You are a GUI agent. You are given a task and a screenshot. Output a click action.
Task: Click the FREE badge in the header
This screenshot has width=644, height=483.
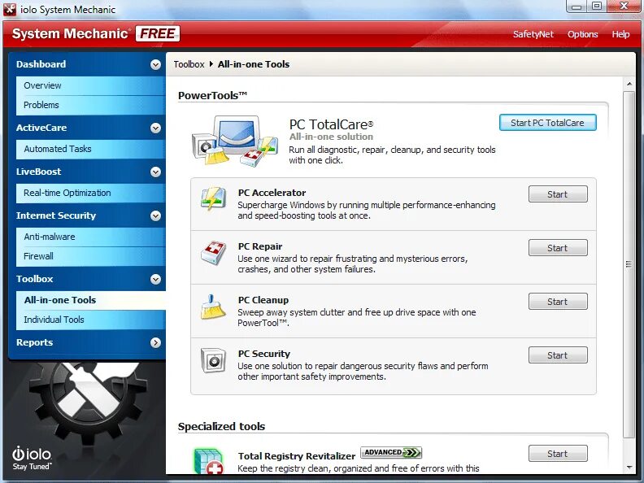tap(158, 33)
